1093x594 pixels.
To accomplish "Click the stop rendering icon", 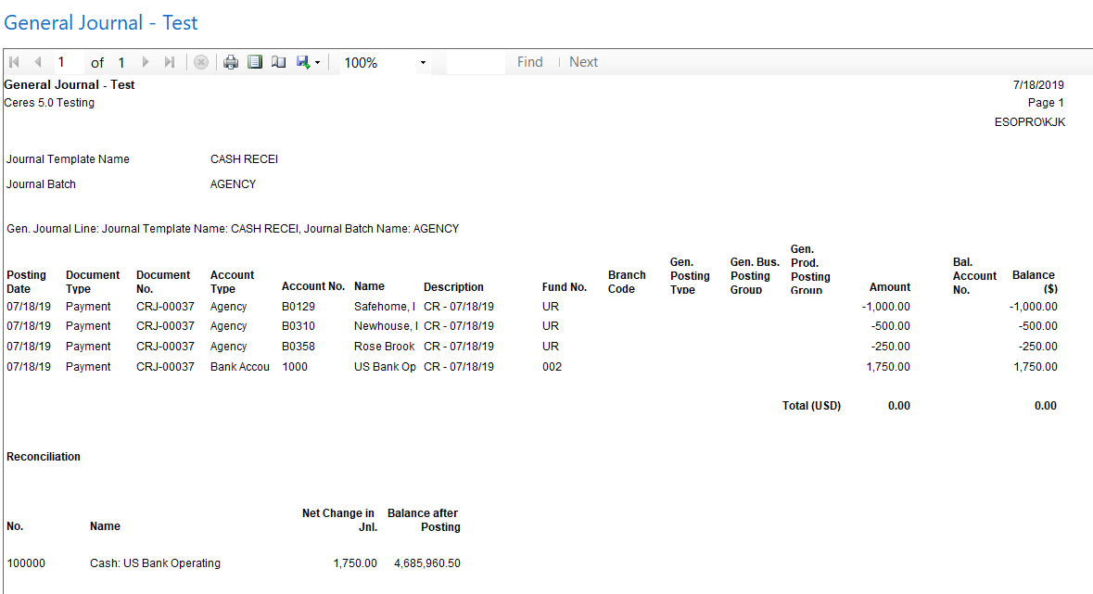I will click(x=200, y=62).
